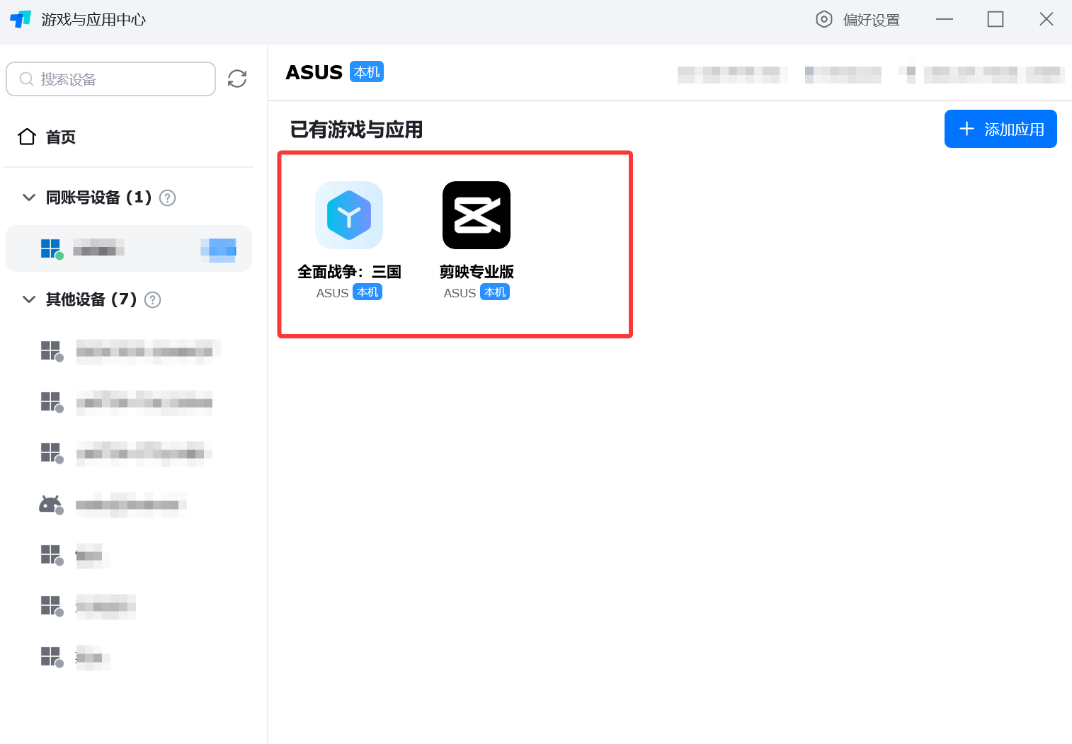Click blue button on same-account device row
Viewport: 1072px width, 744px height.
coord(219,248)
